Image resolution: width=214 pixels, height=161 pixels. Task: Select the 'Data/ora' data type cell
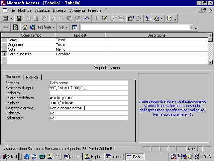pyautogui.click(x=80, y=54)
